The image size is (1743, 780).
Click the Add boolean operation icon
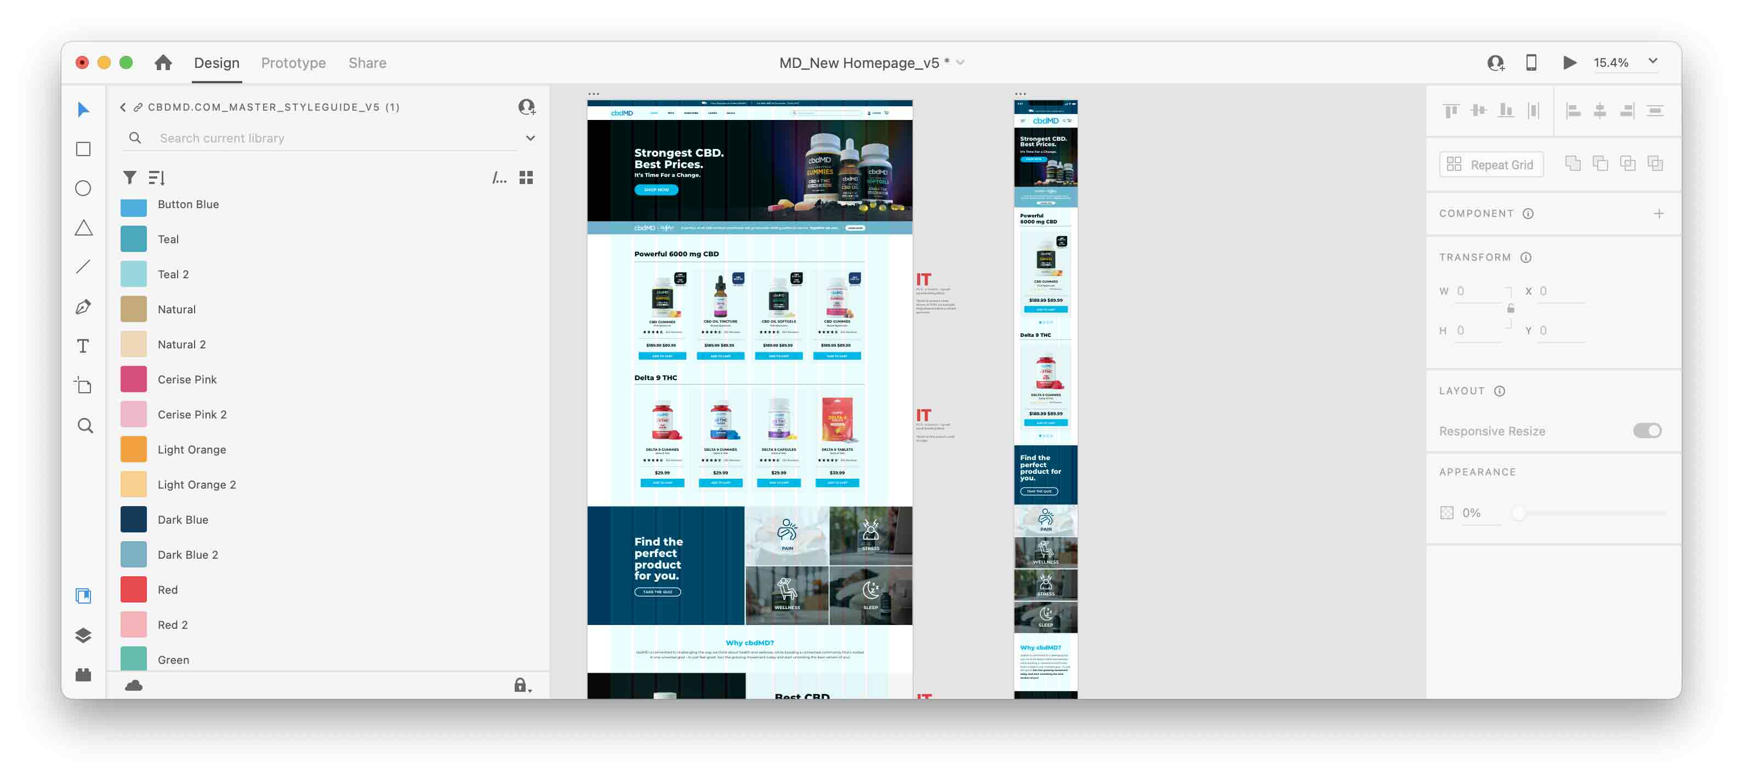[1573, 164]
